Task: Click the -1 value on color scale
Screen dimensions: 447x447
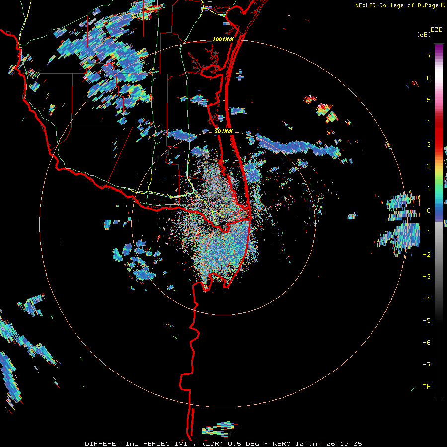Action: pyautogui.click(x=427, y=232)
